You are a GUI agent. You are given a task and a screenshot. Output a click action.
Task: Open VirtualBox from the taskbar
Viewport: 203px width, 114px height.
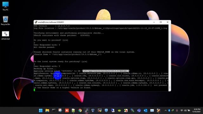(93, 111)
